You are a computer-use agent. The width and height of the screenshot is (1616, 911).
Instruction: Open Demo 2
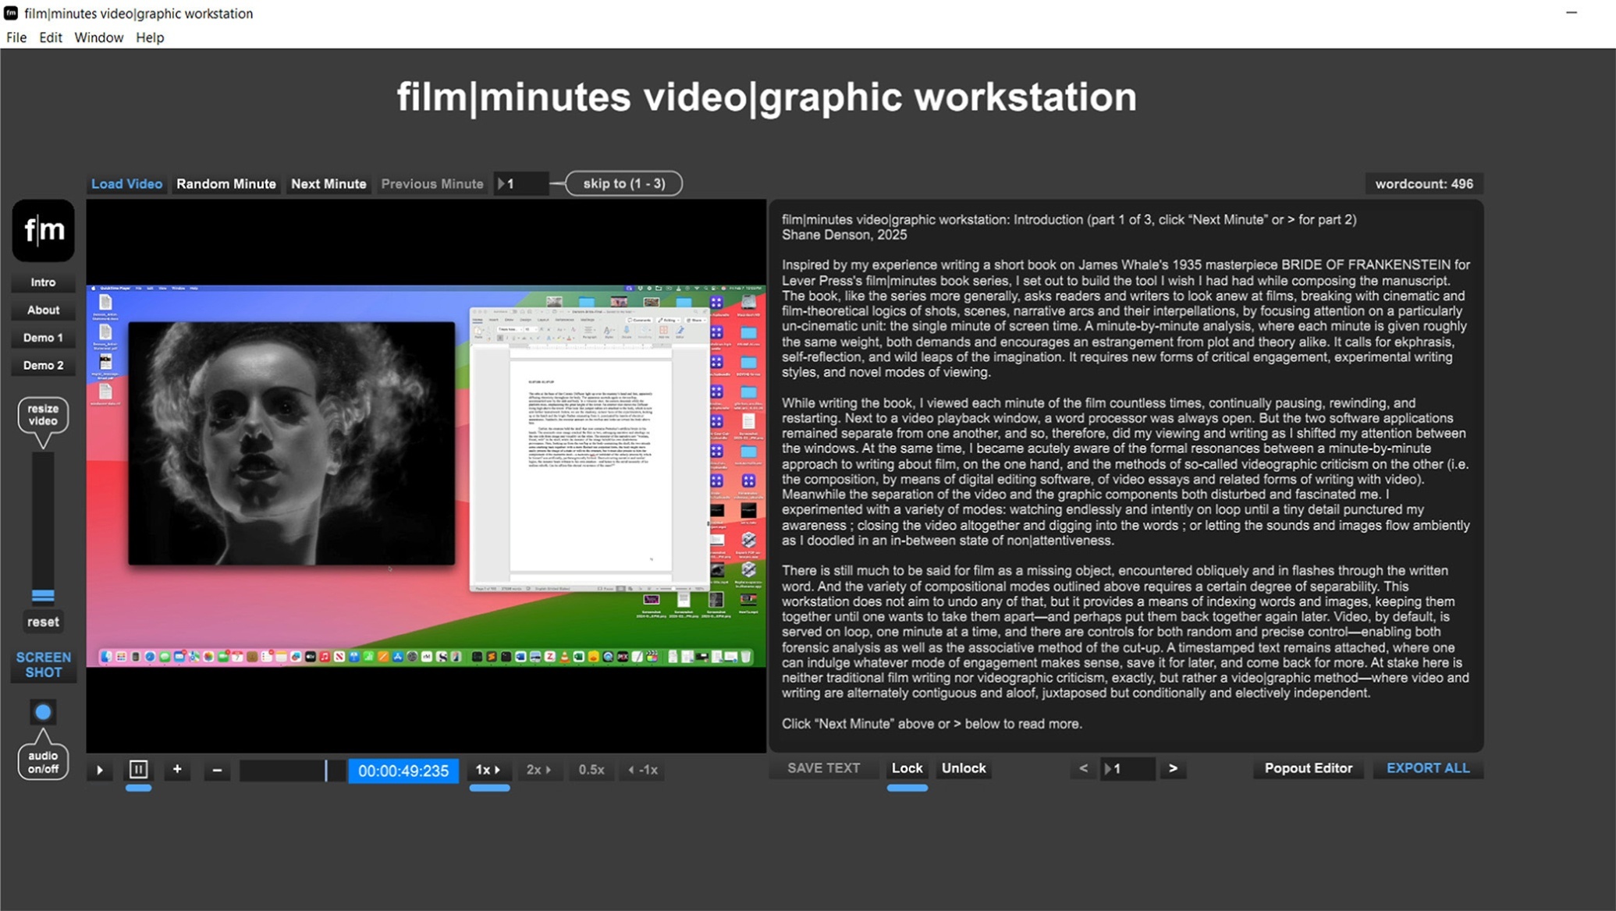pyautogui.click(x=43, y=365)
